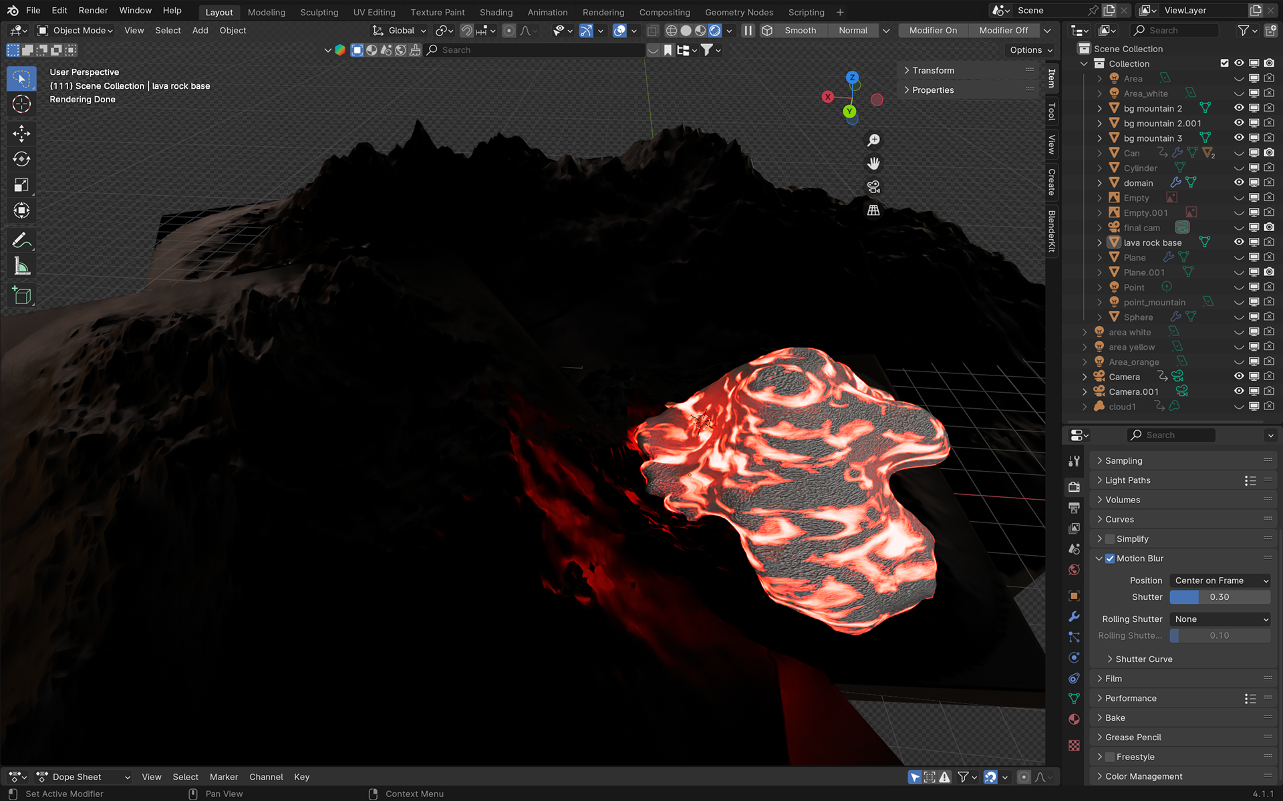Select the Move tool

[x=21, y=134]
